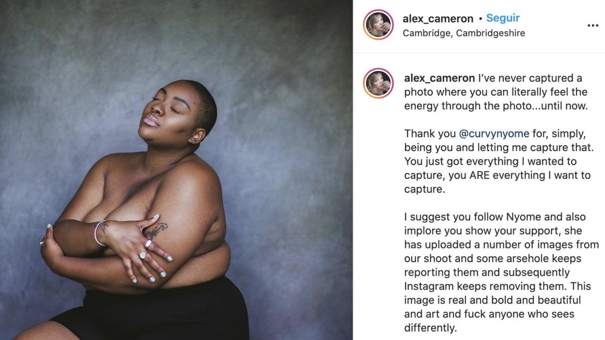The height and width of the screenshot is (340, 605).
Task: Click the final caption word "differently."
Action: point(431,328)
